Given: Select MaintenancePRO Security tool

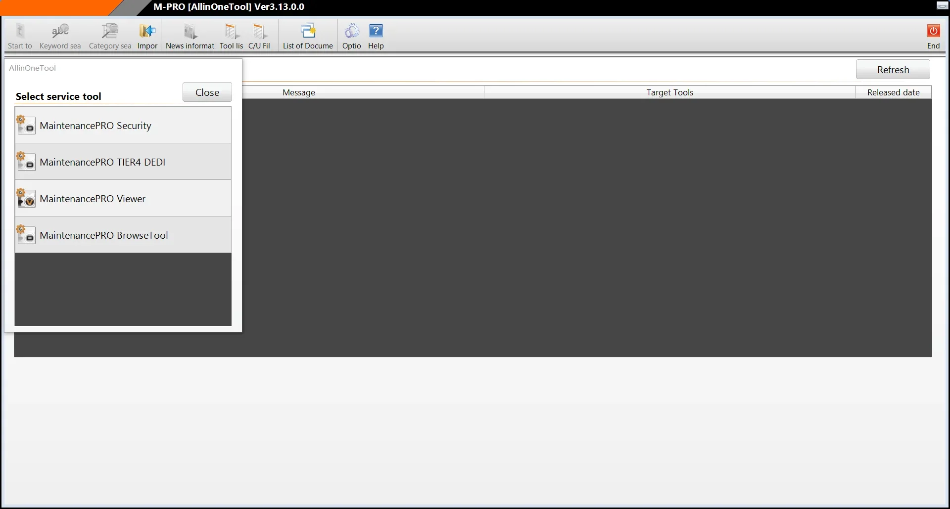Looking at the screenshot, I should 123,126.
